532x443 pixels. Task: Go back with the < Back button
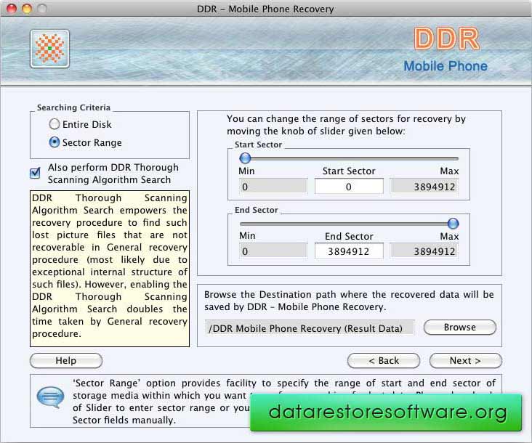[384, 361]
